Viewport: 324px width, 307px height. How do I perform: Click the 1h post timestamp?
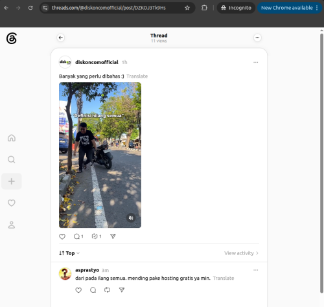124,62
